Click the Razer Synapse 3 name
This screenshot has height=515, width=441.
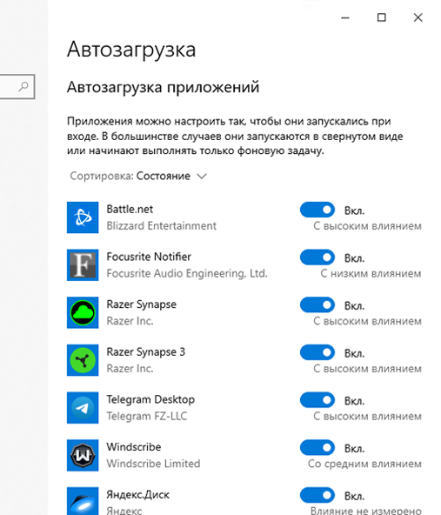[146, 352]
